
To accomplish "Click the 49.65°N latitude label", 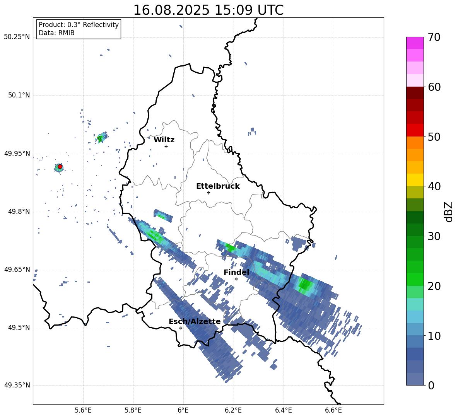I will (x=17, y=270).
